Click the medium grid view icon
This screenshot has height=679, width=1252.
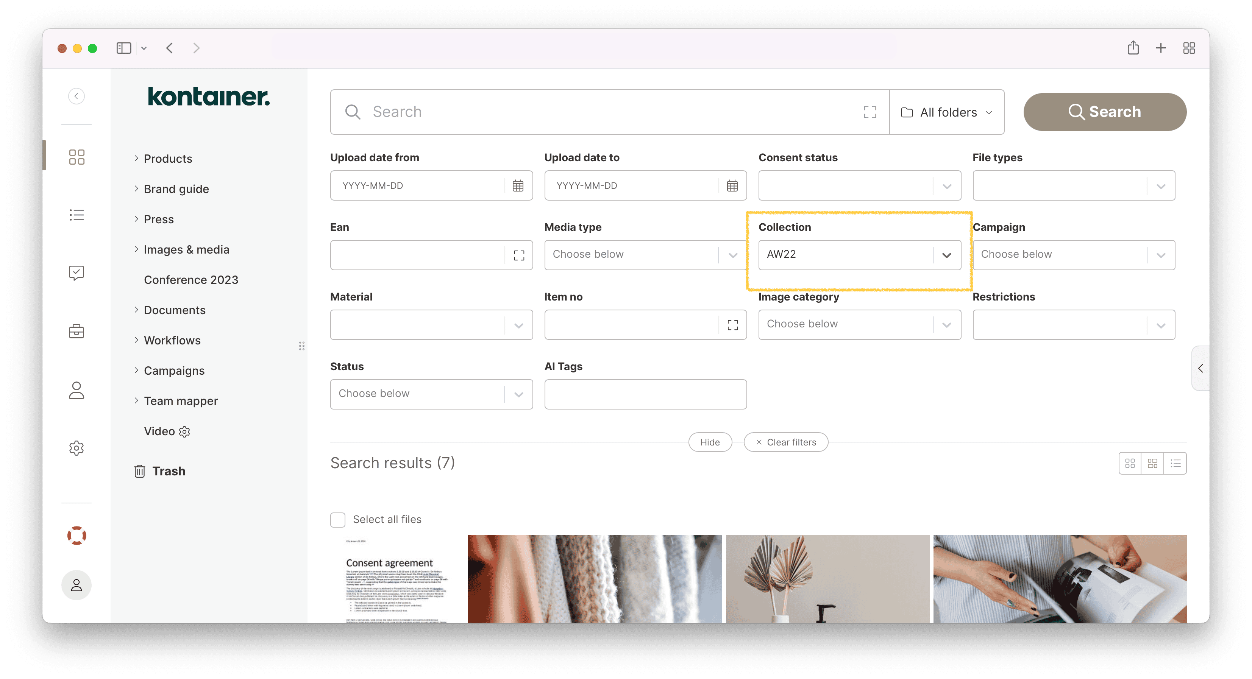pyautogui.click(x=1152, y=463)
